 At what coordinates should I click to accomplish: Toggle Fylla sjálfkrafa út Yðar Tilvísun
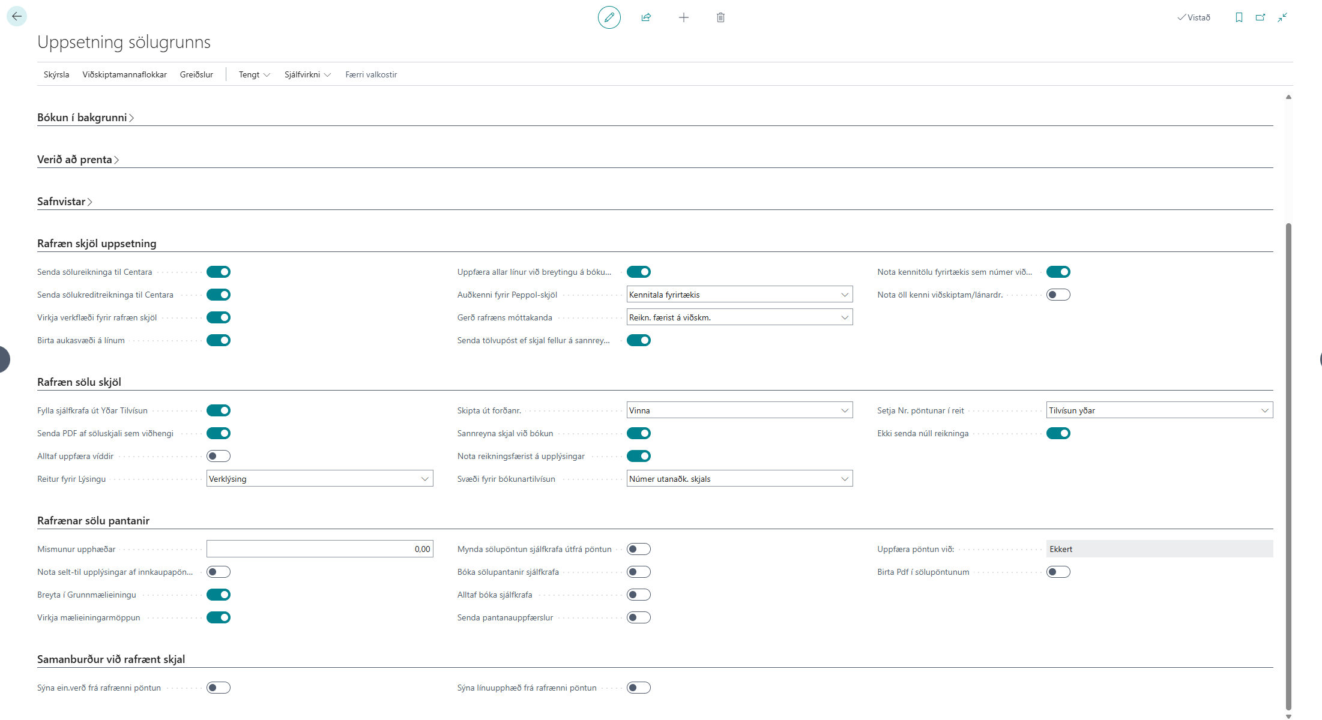point(219,410)
